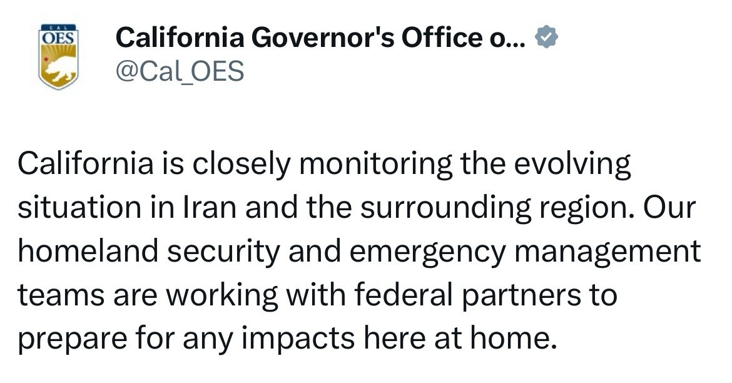Click "here at home." ending the tweet
The width and height of the screenshot is (732, 383).
tap(478, 338)
